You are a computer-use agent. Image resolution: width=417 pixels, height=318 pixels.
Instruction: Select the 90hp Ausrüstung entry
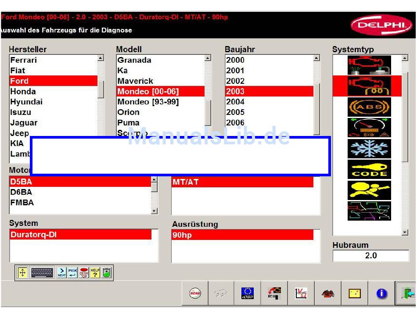point(242,235)
